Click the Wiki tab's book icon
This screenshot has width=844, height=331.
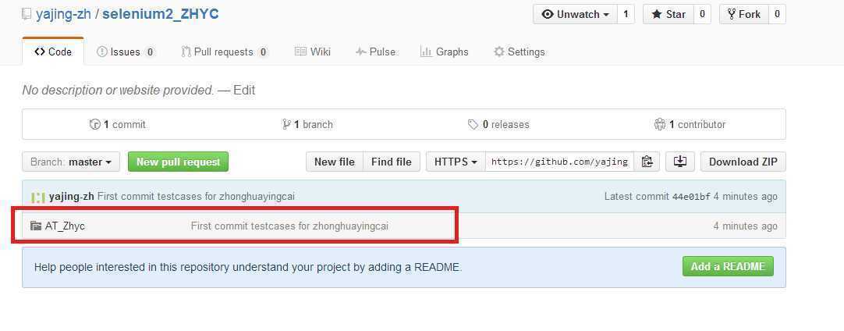coord(300,52)
